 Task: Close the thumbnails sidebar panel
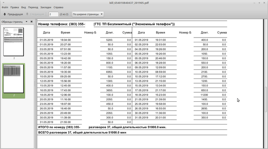(x=31, y=22)
